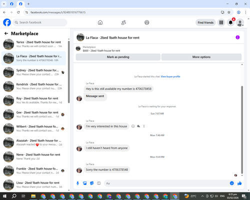Record a voice clip with microphone icon
The height and width of the screenshot is (200, 250).
pyautogui.click(x=77, y=183)
